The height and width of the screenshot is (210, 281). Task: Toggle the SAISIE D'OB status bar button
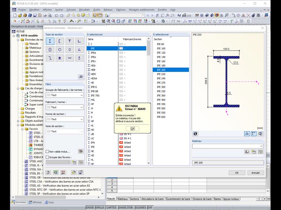126,207
